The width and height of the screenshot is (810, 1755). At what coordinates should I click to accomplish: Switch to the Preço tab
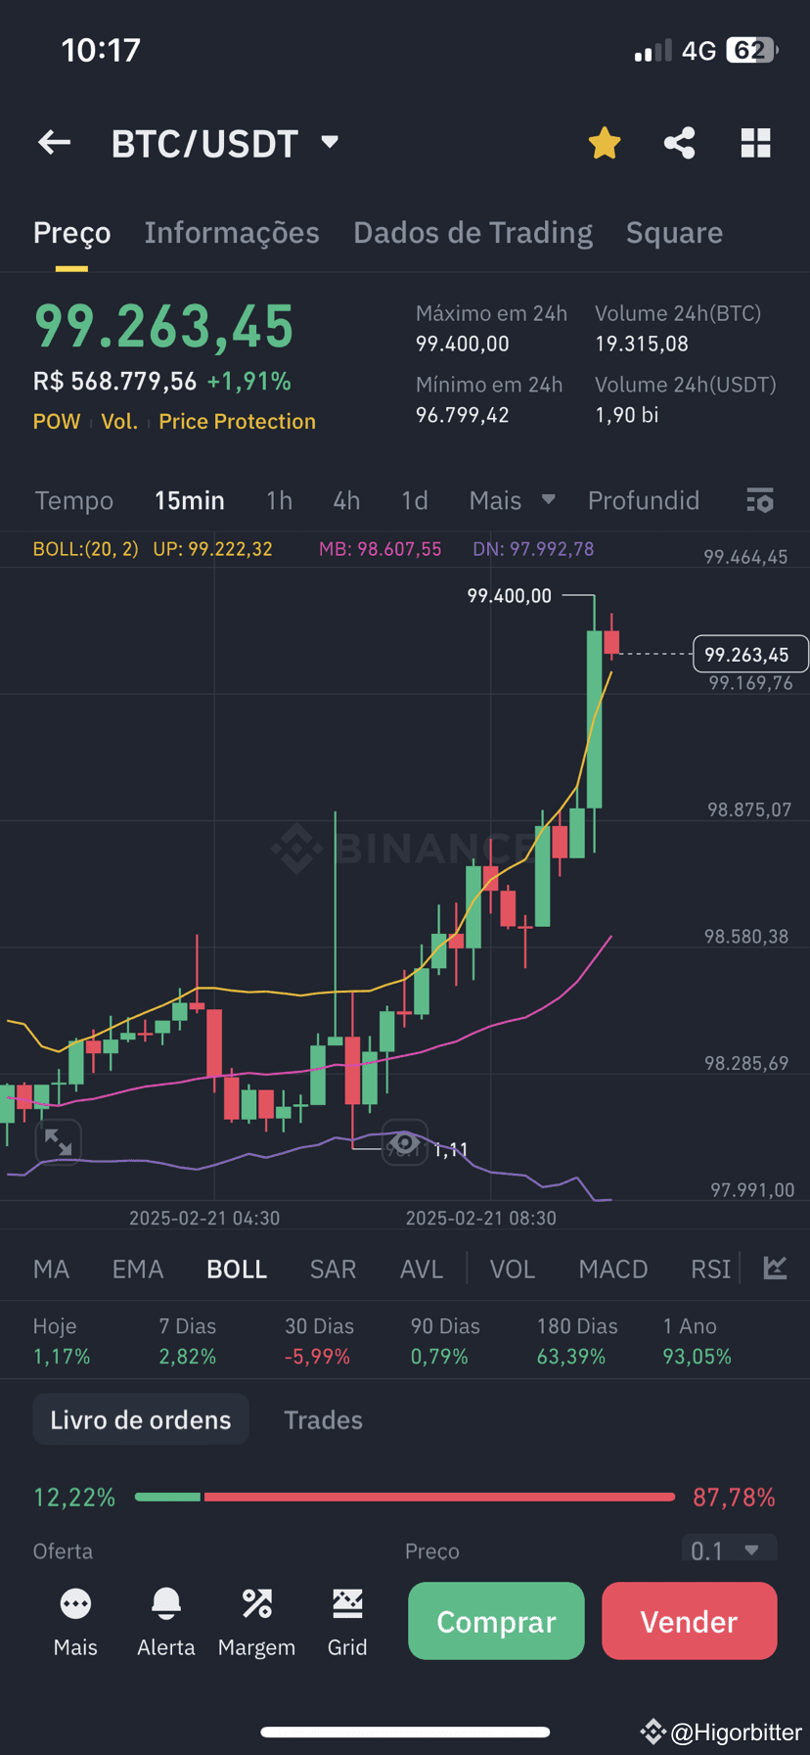[x=71, y=233]
